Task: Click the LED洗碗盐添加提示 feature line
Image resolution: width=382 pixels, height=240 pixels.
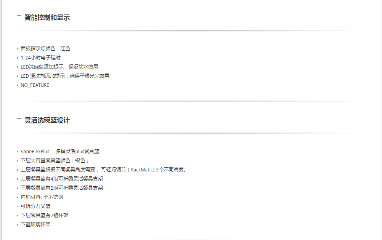Action: tap(59, 67)
